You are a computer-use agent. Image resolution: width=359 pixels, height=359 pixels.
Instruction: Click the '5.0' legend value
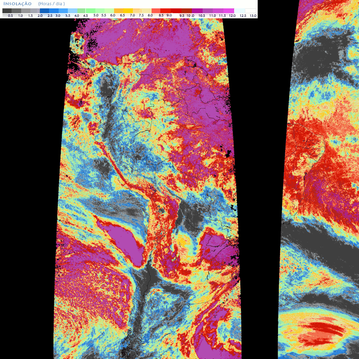pyautogui.click(x=96, y=15)
